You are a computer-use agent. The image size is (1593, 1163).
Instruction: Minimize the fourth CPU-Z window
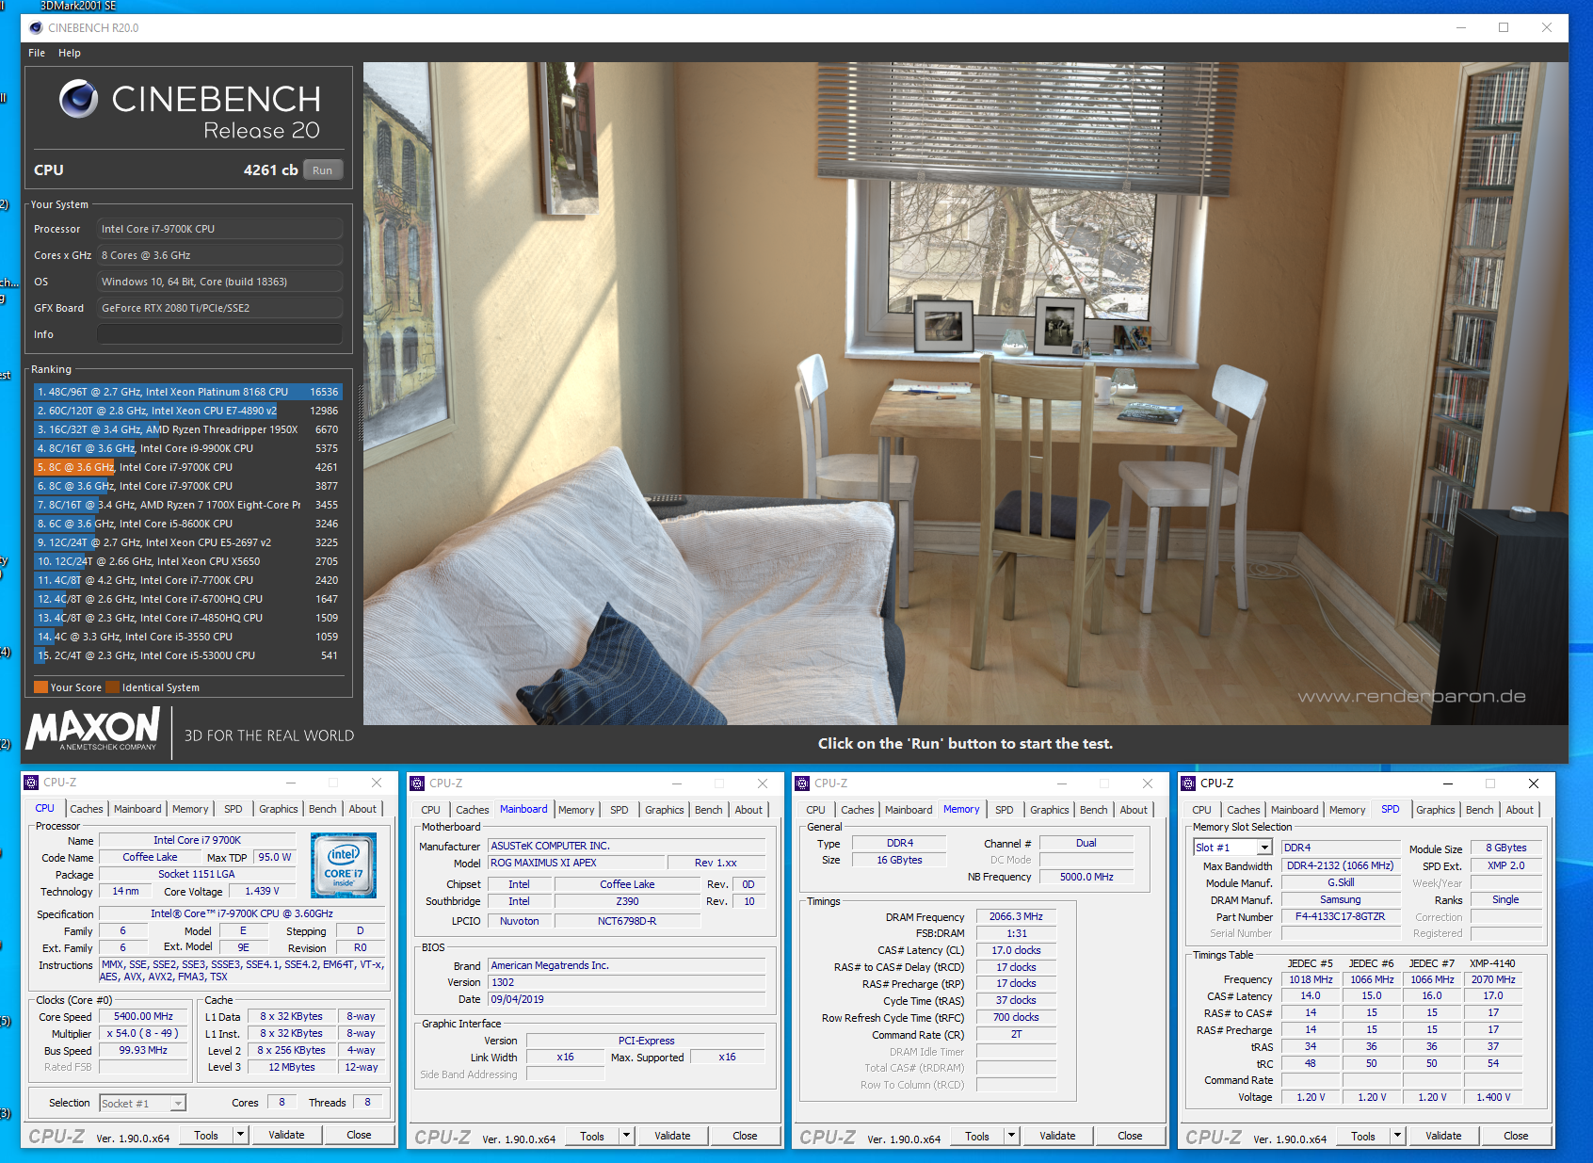(x=1448, y=783)
